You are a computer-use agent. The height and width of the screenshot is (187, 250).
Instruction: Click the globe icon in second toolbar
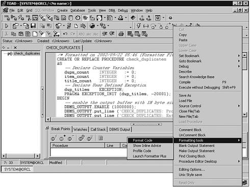pos(92,26)
